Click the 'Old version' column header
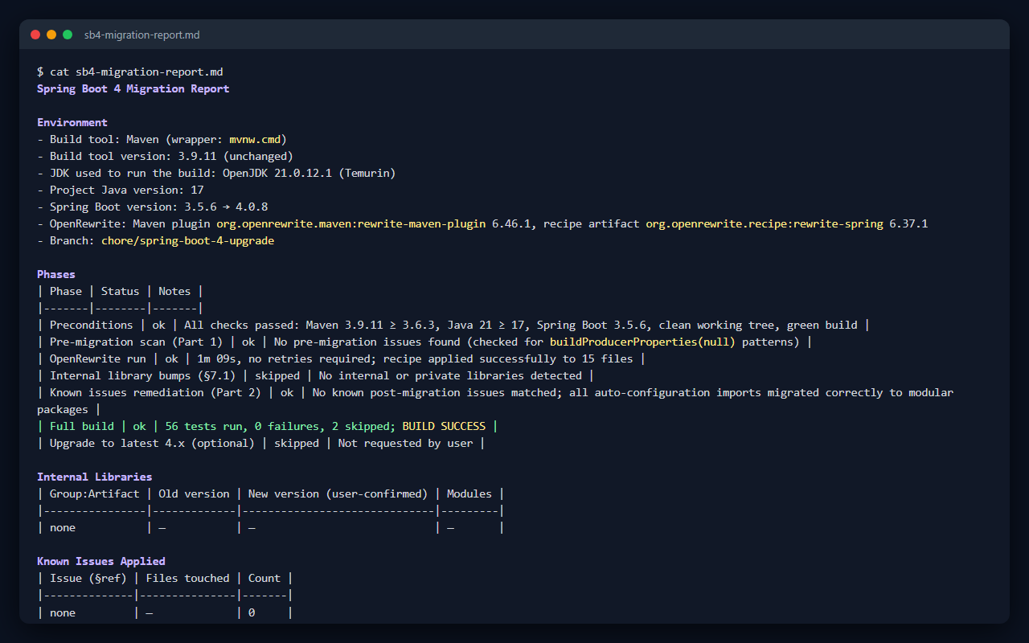This screenshot has height=643, width=1029. click(194, 494)
